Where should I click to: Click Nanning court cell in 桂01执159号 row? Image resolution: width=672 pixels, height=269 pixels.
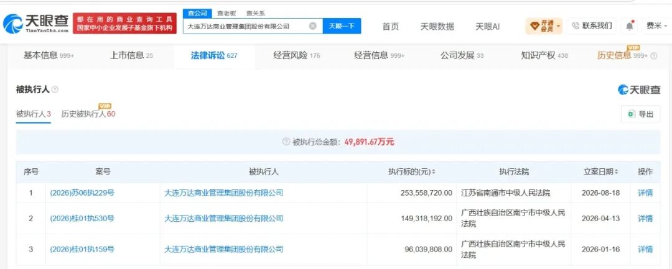(513, 249)
